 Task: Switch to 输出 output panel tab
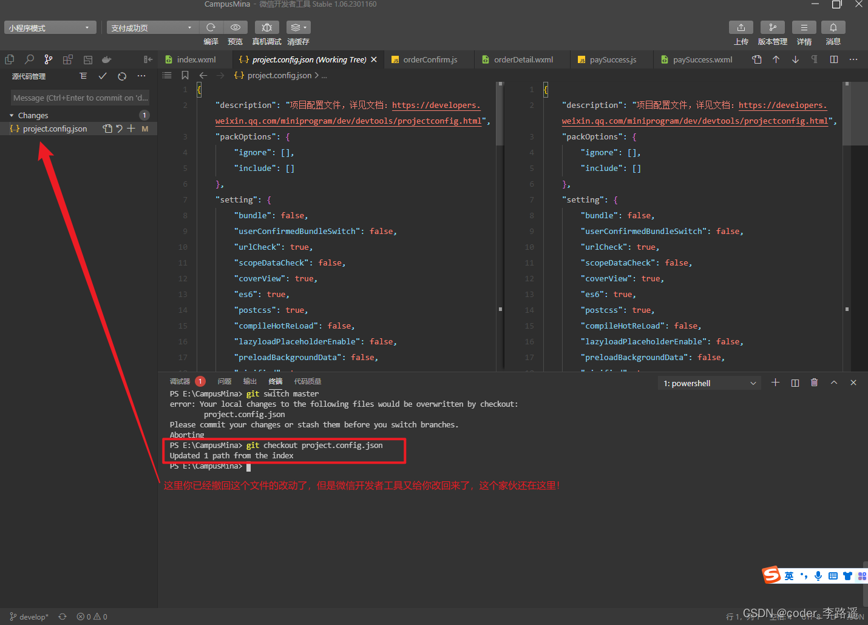pyautogui.click(x=250, y=381)
